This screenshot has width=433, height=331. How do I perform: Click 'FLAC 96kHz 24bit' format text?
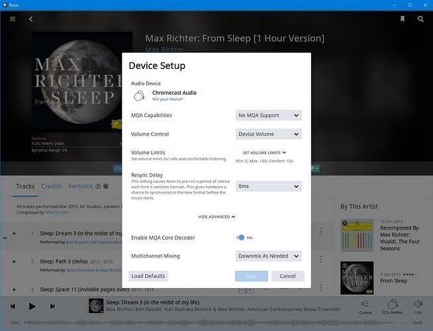click(48, 144)
